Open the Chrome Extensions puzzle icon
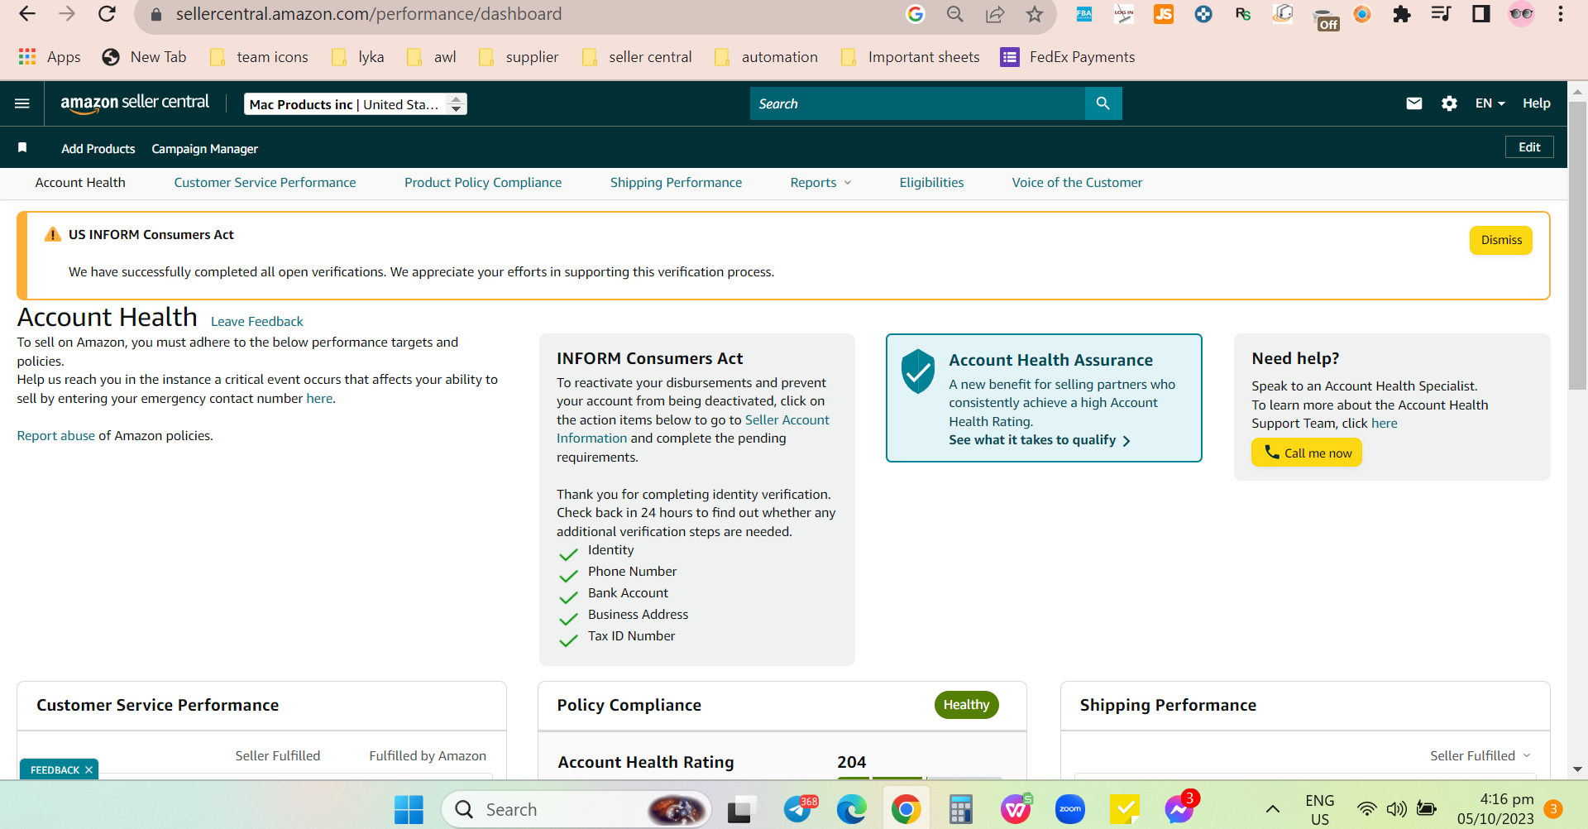The image size is (1588, 829). tap(1401, 14)
